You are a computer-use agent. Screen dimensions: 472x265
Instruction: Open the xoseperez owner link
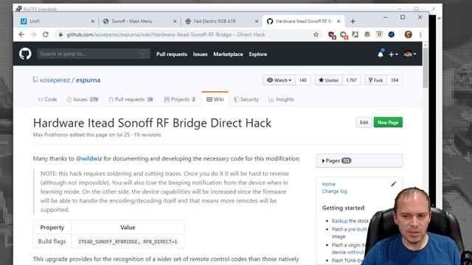55,80
